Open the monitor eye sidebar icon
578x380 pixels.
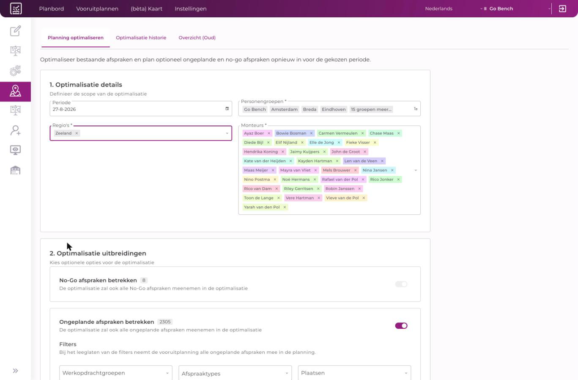[x=15, y=150]
